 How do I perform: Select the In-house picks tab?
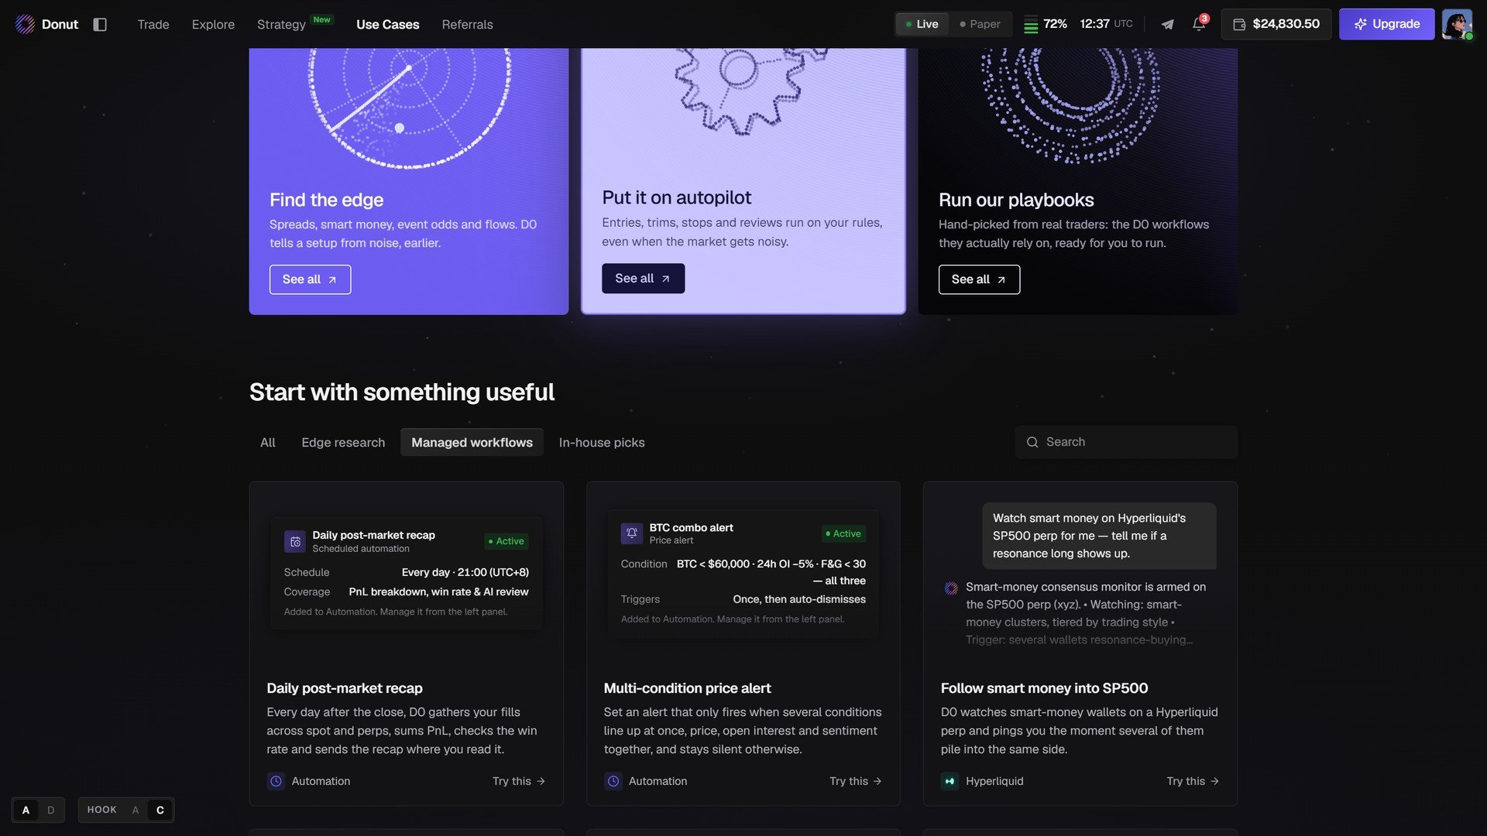tap(602, 442)
